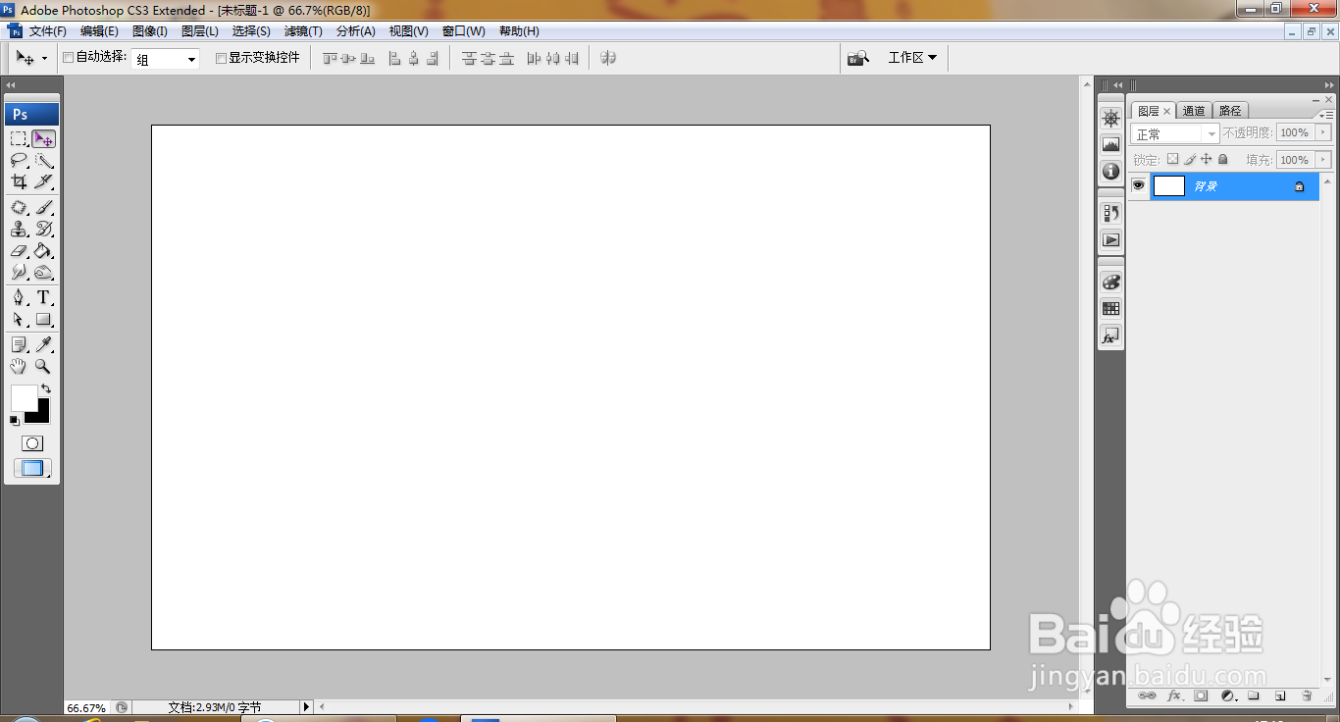The image size is (1340, 722).
Task: Select the Magic Wand tool
Action: point(43,161)
